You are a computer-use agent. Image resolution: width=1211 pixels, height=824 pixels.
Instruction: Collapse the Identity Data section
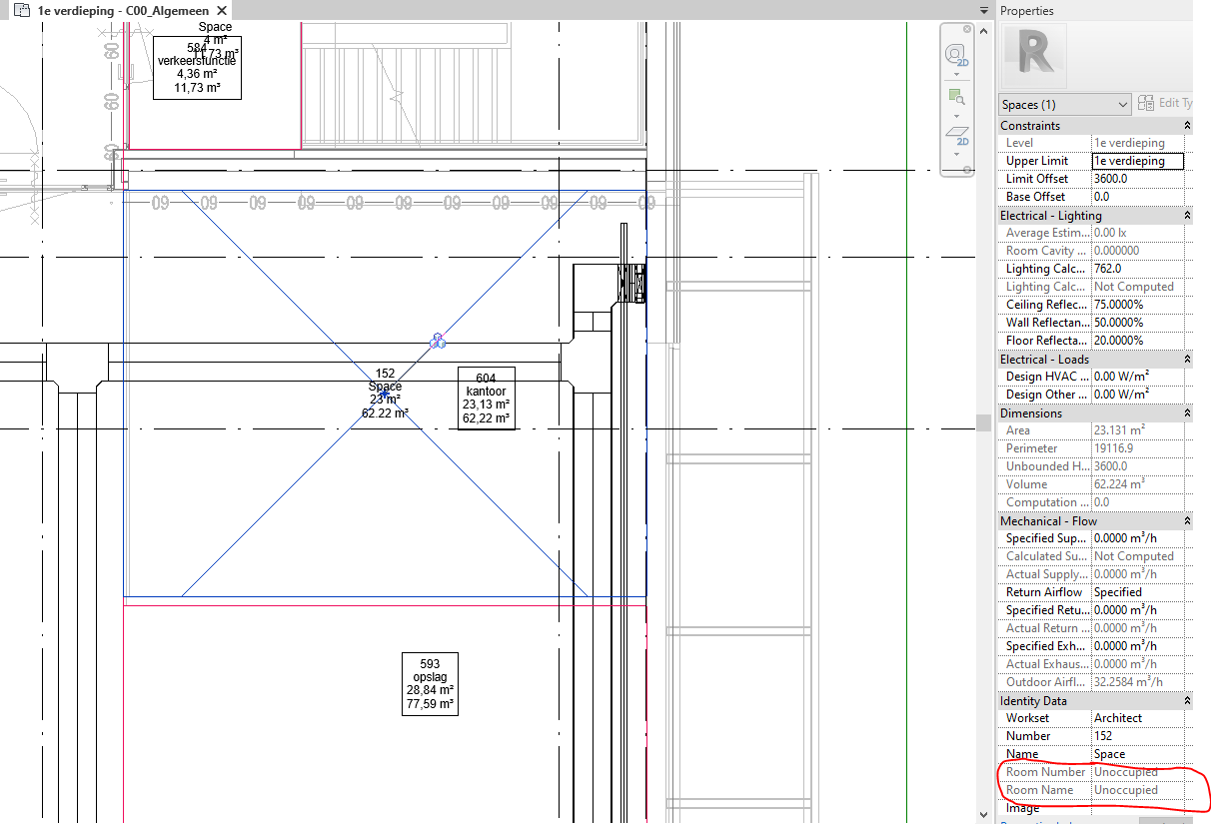[x=1187, y=700]
